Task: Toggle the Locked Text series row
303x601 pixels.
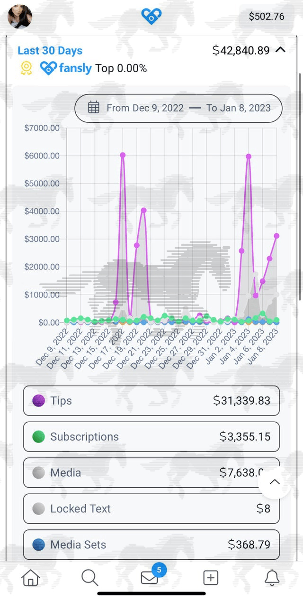Action: 151,509
